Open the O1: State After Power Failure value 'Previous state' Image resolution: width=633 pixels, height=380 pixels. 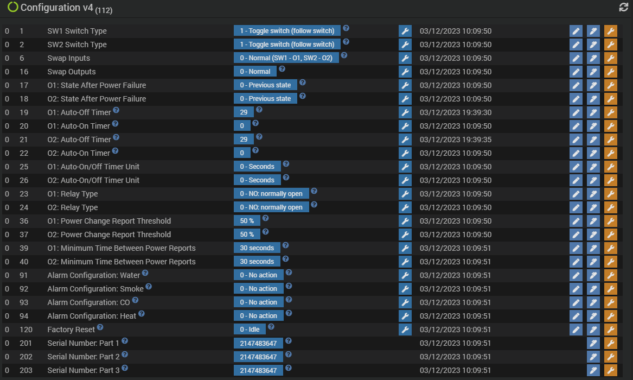coord(265,85)
